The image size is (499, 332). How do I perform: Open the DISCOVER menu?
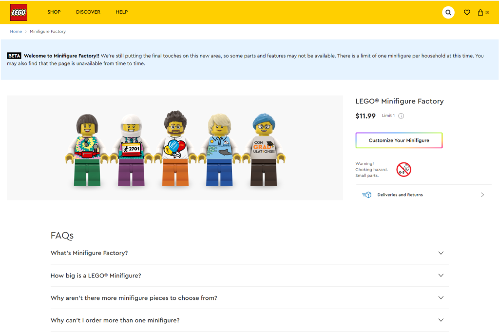click(88, 12)
